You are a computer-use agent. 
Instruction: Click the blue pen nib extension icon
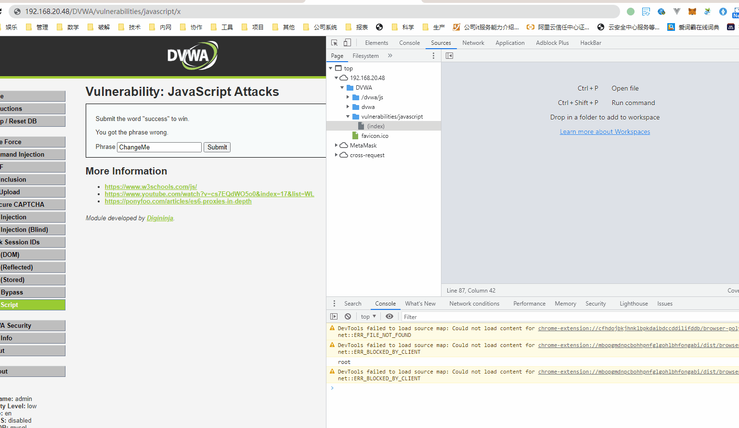[x=723, y=12]
